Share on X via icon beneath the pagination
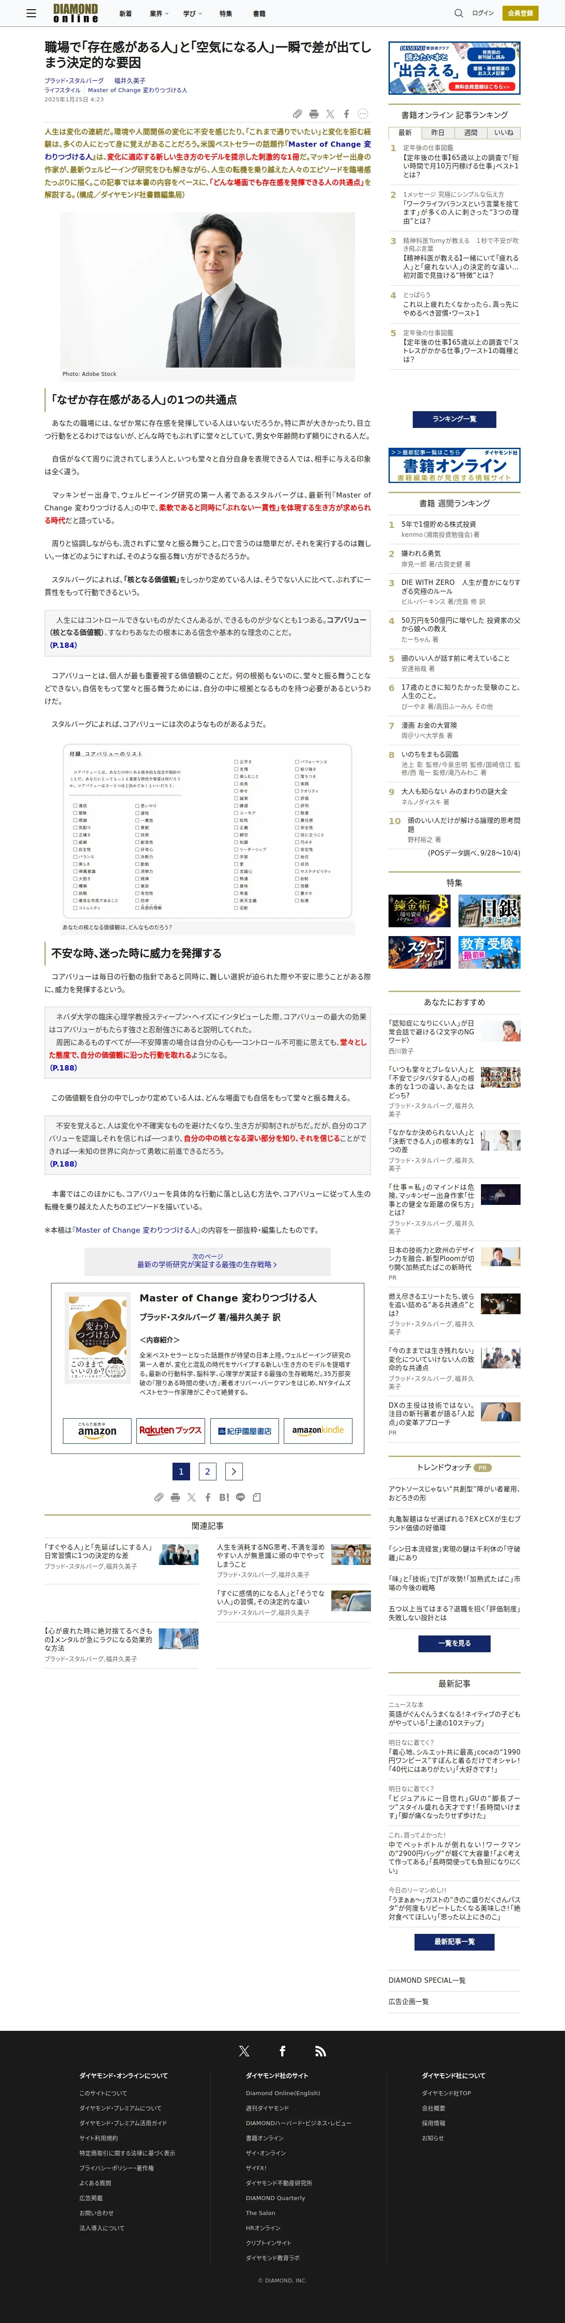Image resolution: width=565 pixels, height=2323 pixels. click(191, 1497)
